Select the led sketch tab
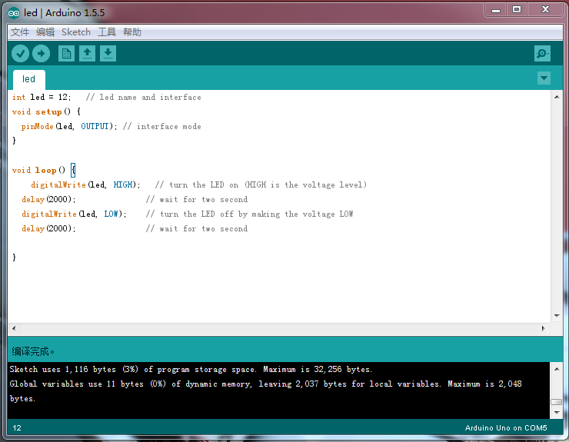Screen dimensions: 569x442 point(29,79)
